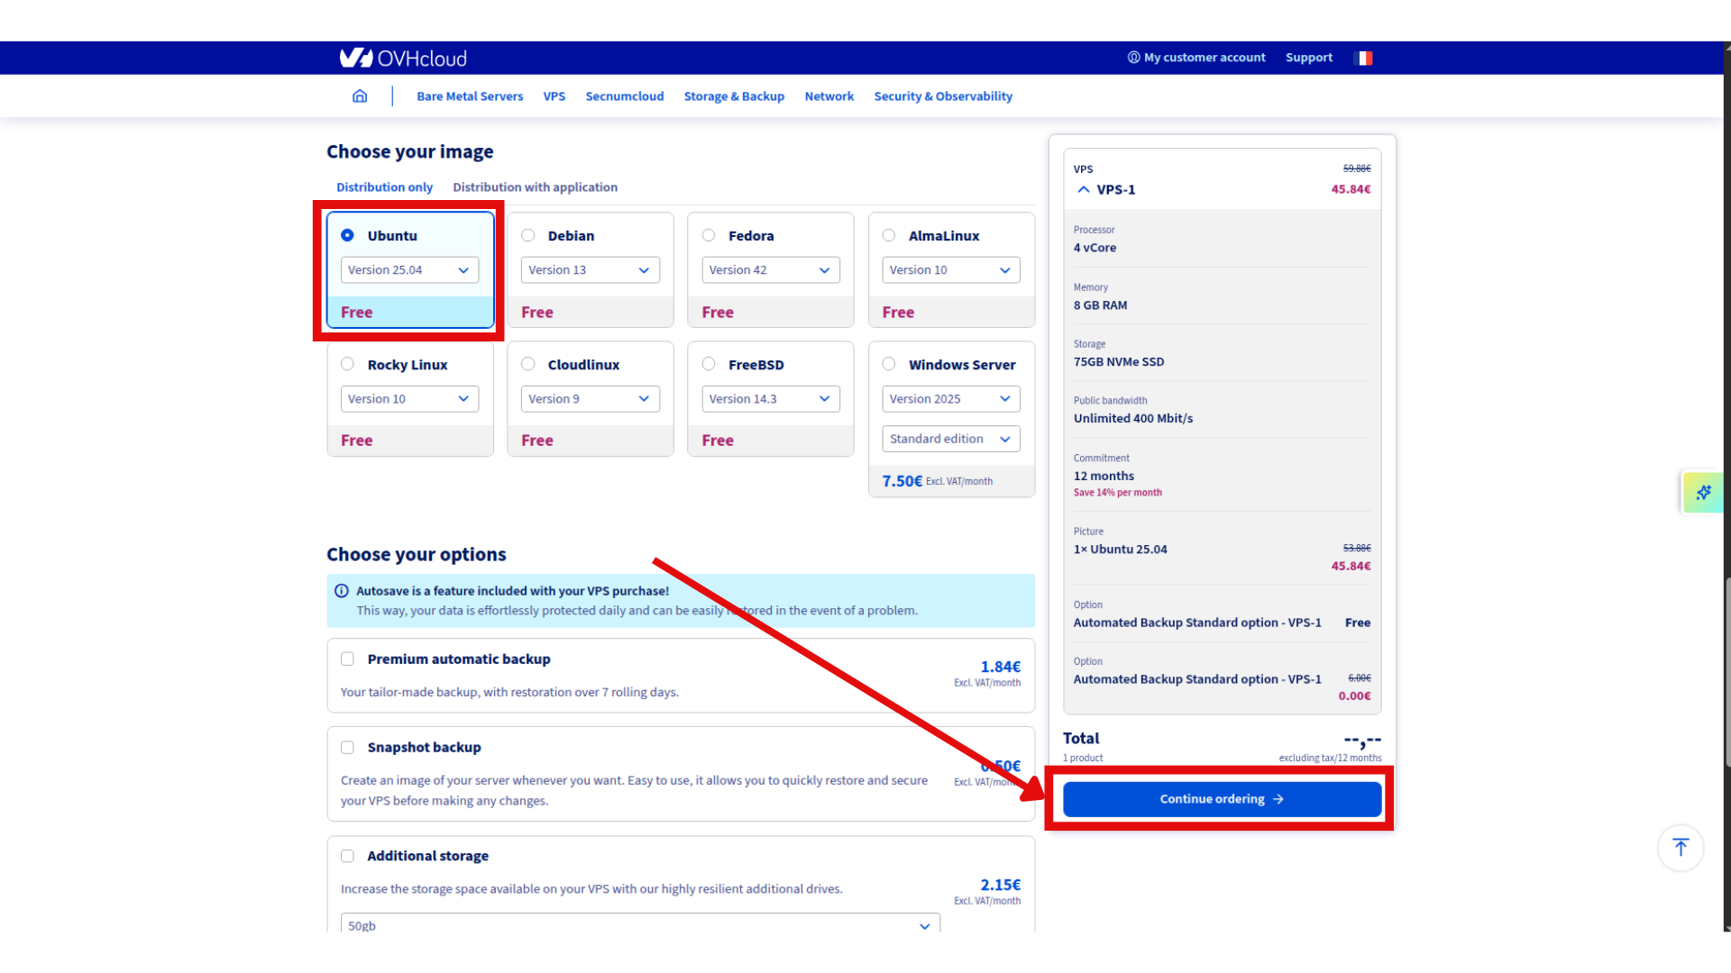The height and width of the screenshot is (973, 1731).
Task: Switch to Distribution with application tab
Action: [x=535, y=186]
